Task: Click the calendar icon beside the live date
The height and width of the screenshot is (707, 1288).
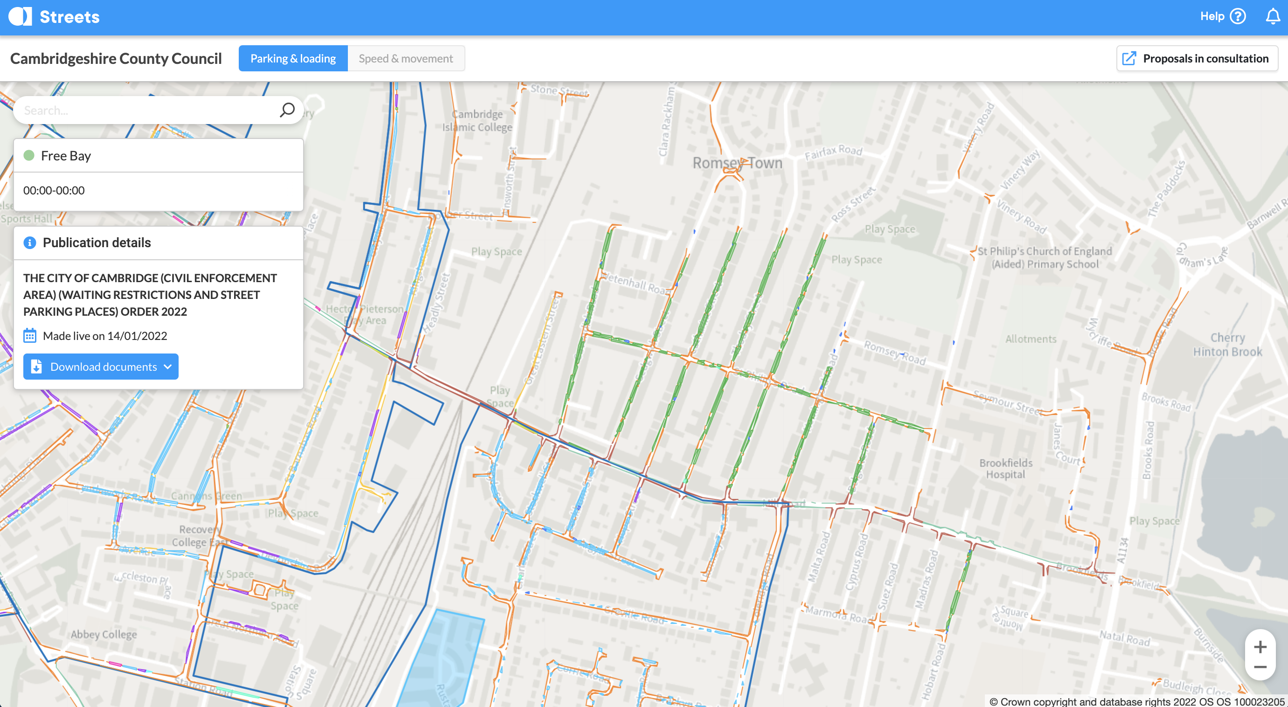Action: (29, 335)
